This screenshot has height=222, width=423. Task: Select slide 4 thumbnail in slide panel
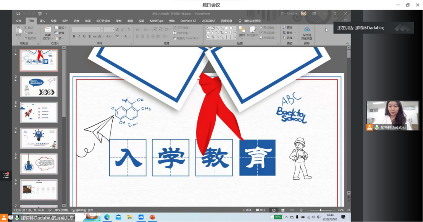(39, 138)
